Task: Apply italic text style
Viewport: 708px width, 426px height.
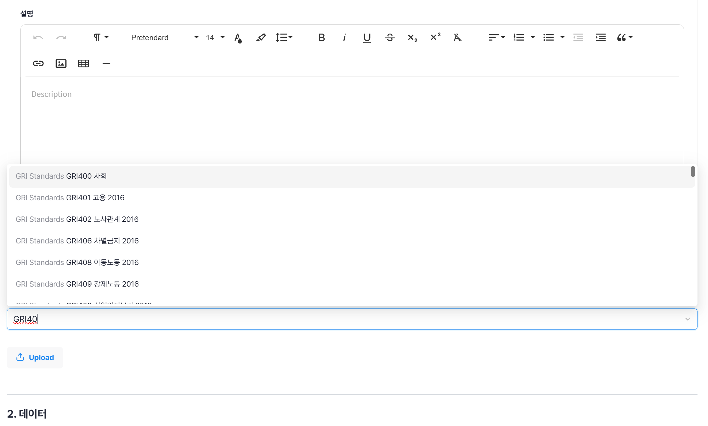Action: (x=344, y=37)
